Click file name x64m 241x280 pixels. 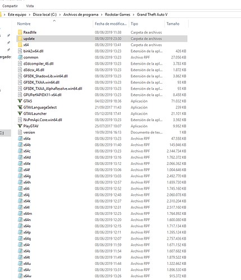coord(28,214)
